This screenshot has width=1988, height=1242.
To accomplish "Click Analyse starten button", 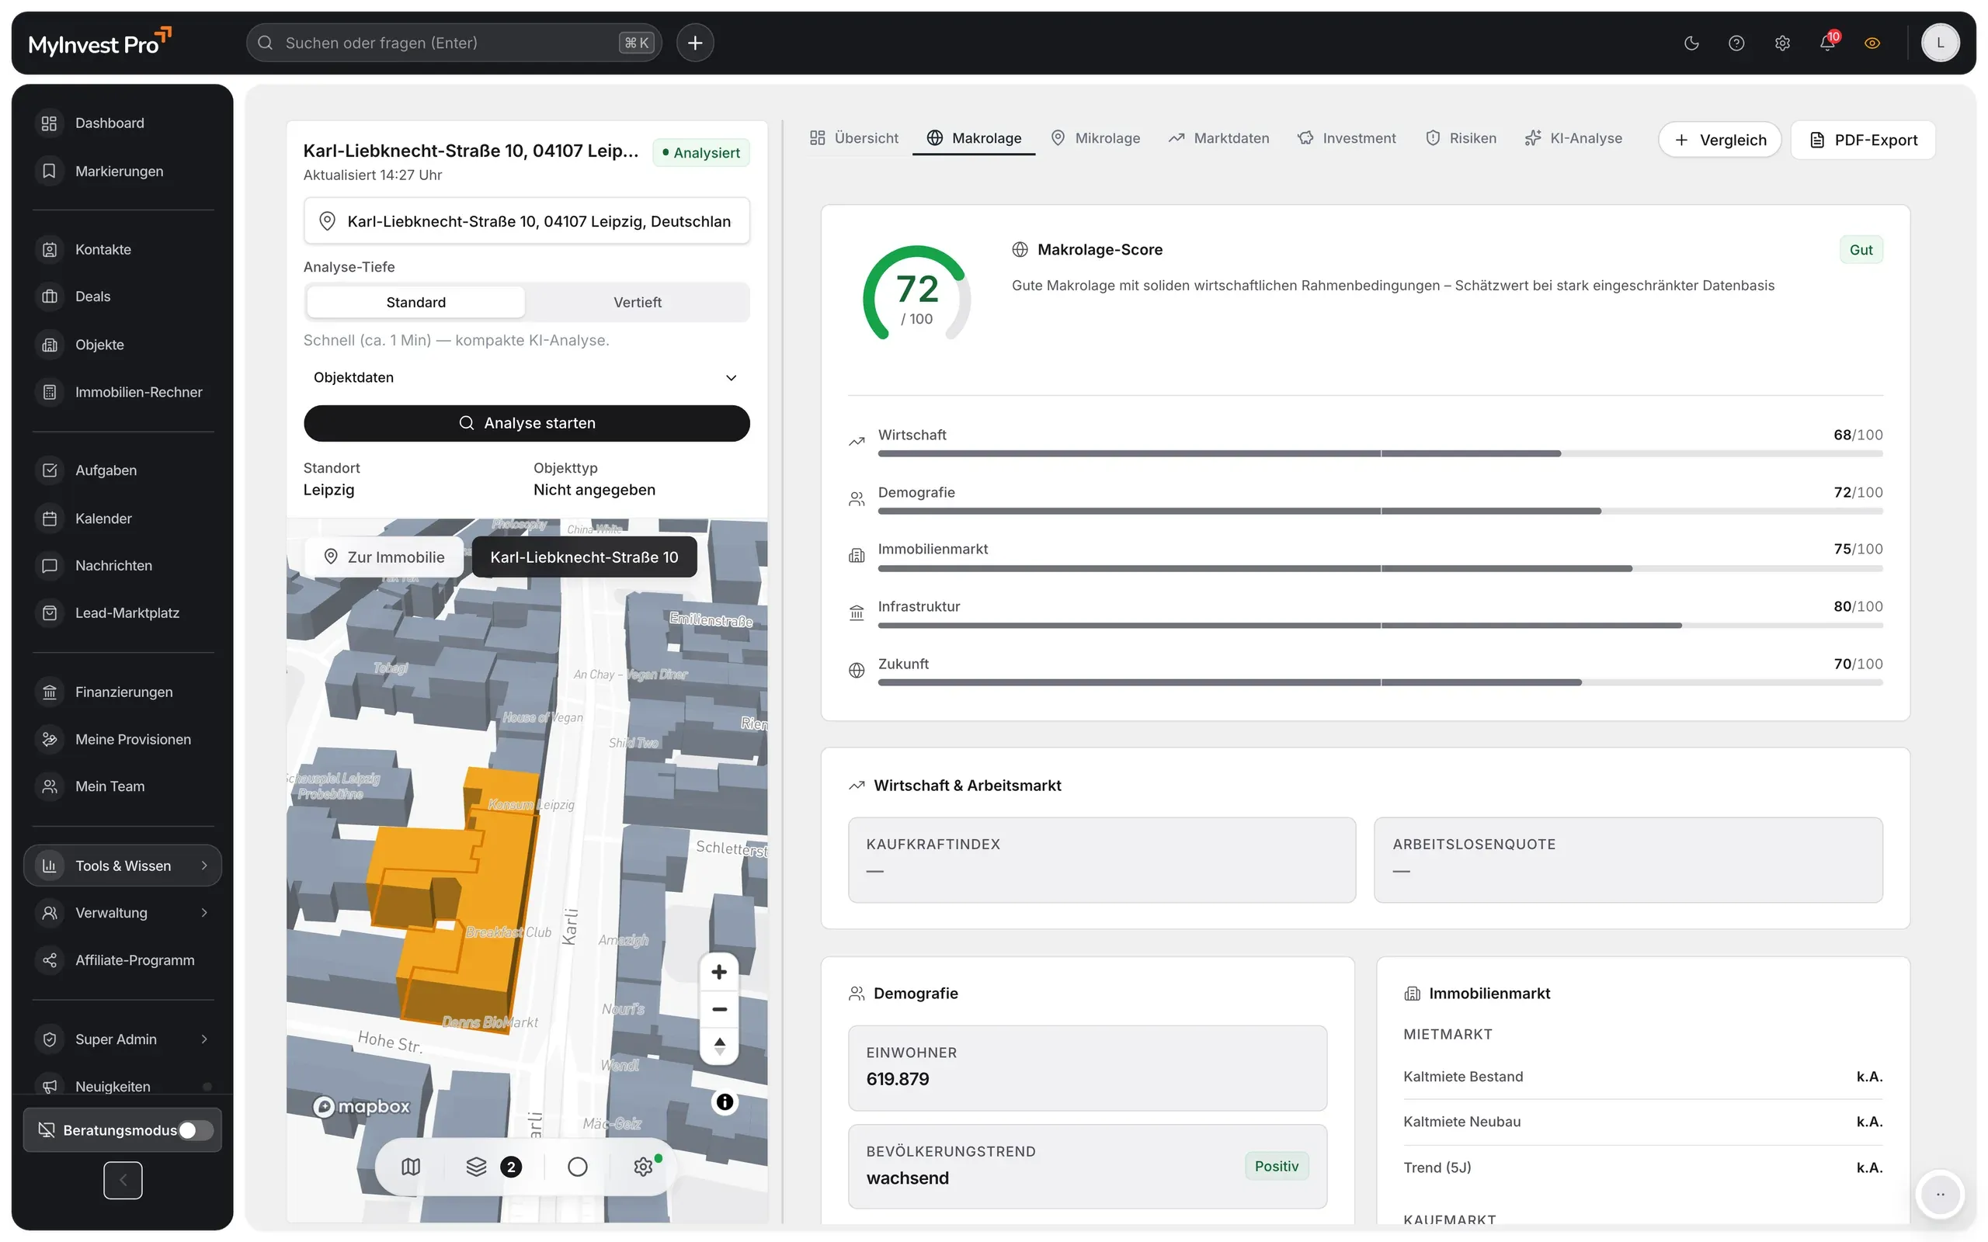I will pyautogui.click(x=527, y=423).
